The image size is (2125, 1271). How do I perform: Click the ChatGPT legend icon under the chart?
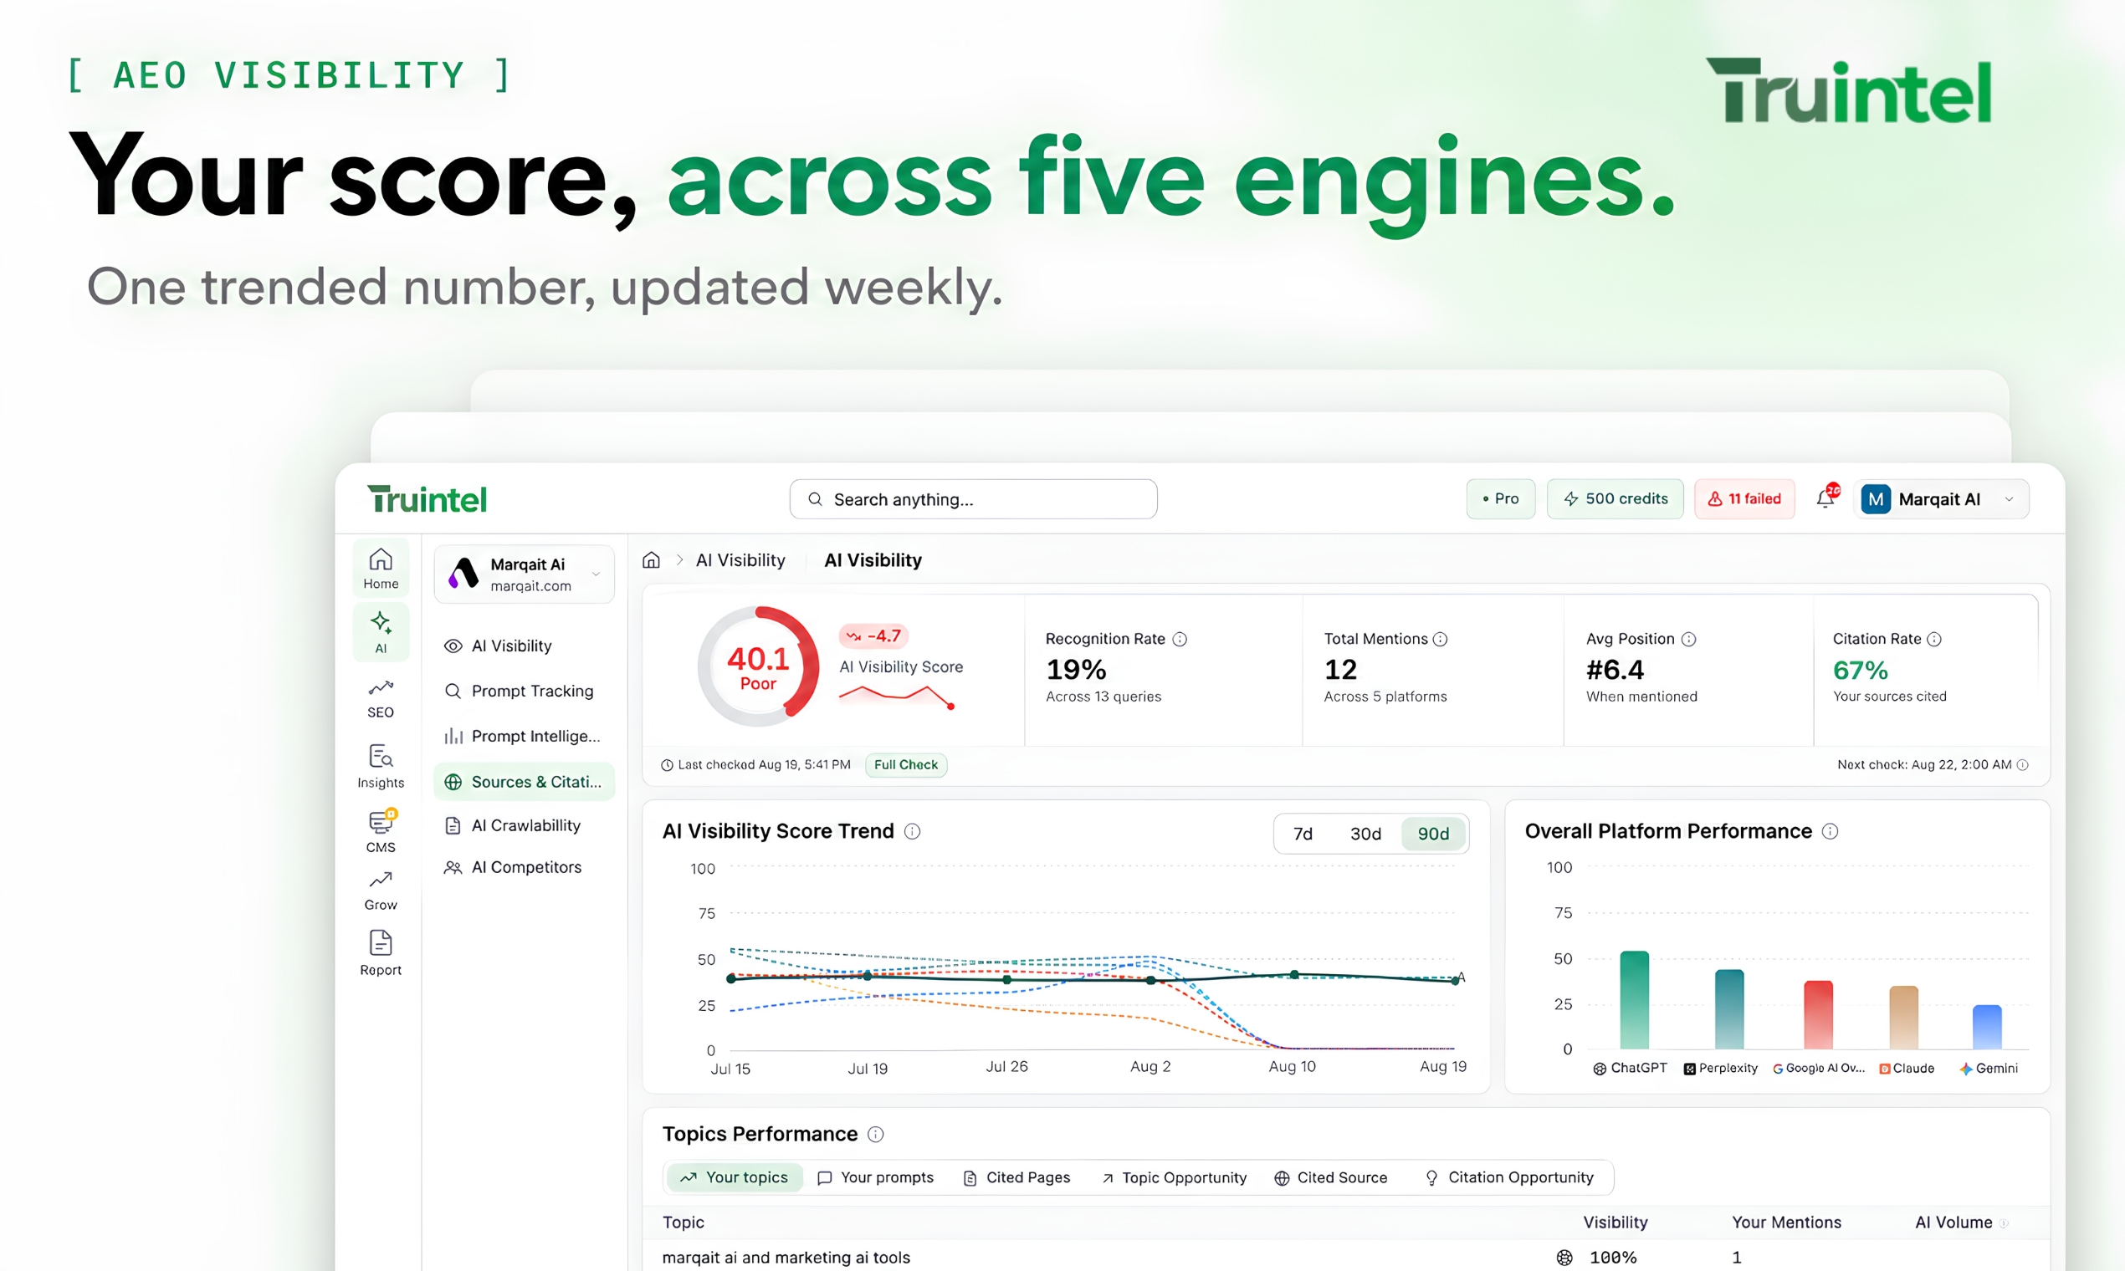pyautogui.click(x=1599, y=1069)
